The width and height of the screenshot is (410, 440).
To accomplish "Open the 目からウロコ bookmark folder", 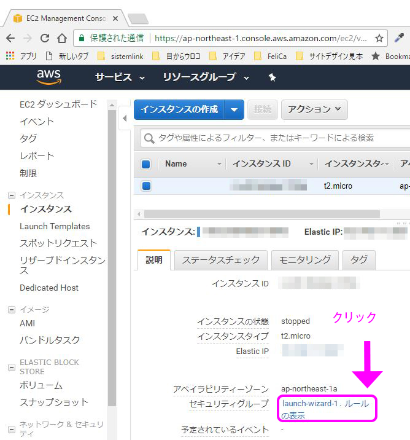I will [x=176, y=56].
